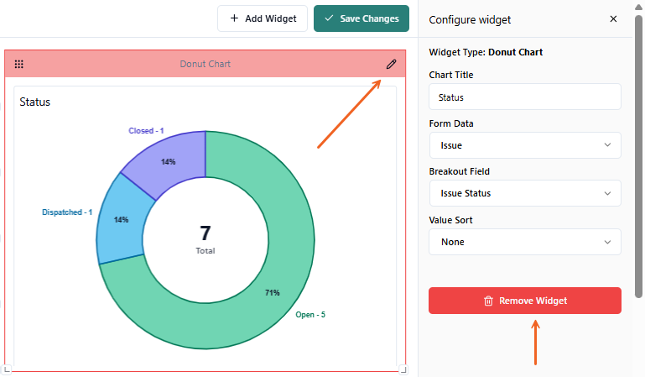Click the Donut Chart widget header bar
Viewport: 645px width, 377px height.
coord(205,64)
